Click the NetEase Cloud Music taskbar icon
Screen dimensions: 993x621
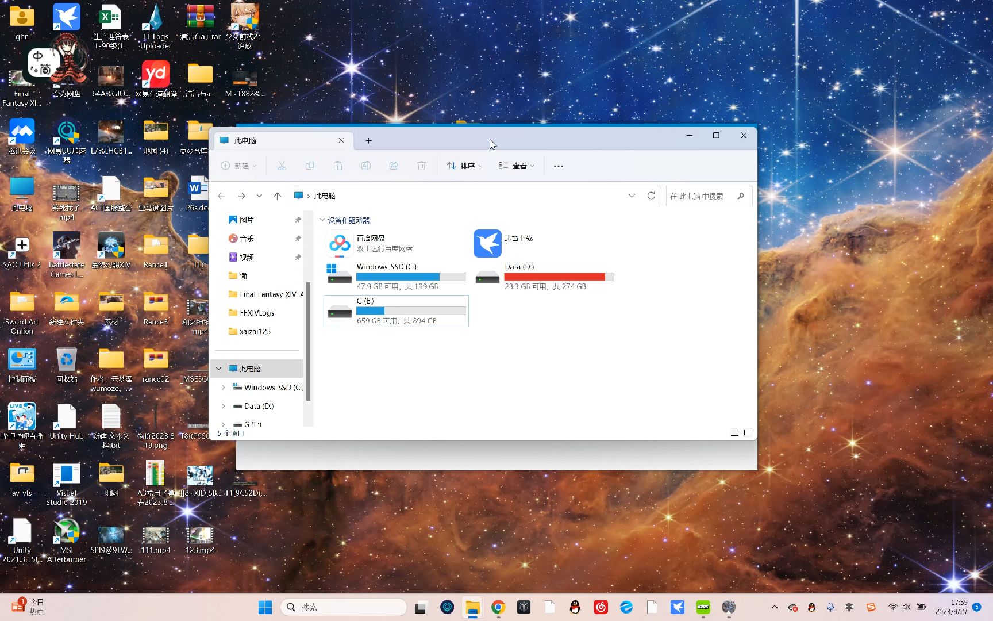pos(601,607)
